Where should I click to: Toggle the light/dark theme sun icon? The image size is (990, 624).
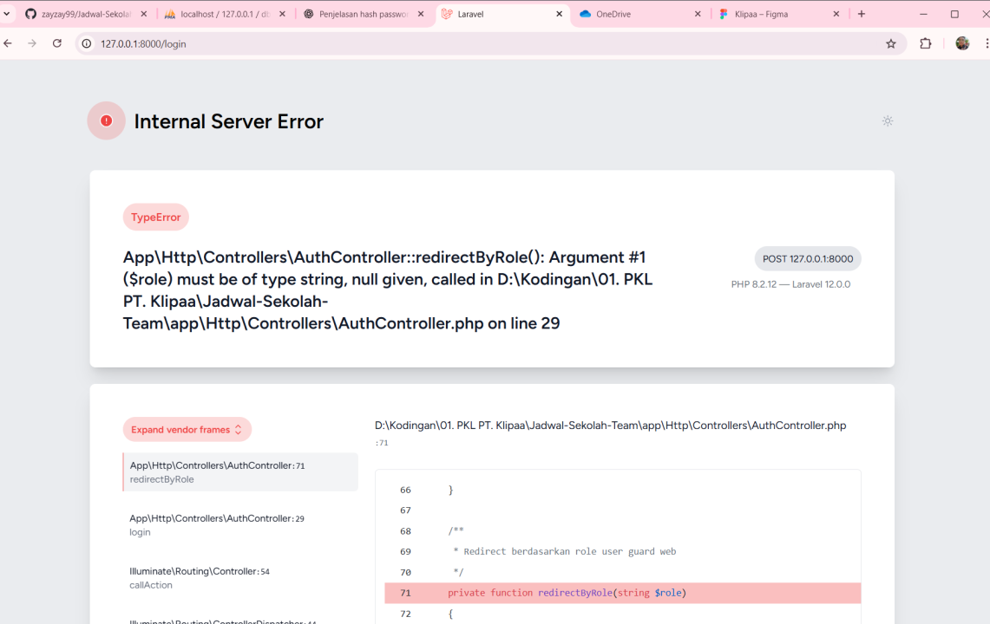[x=887, y=121]
